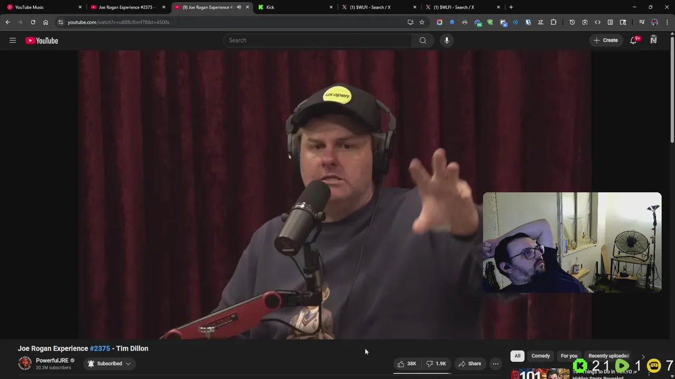Click the browser address bar URL
The width and height of the screenshot is (675, 379).
(119, 22)
